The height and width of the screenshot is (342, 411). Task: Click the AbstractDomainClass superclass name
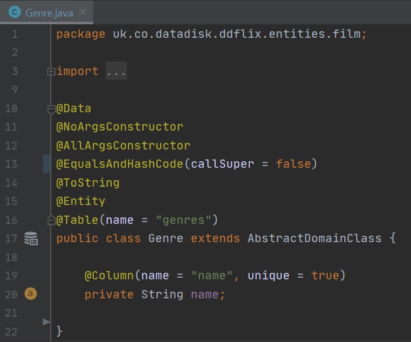314,239
